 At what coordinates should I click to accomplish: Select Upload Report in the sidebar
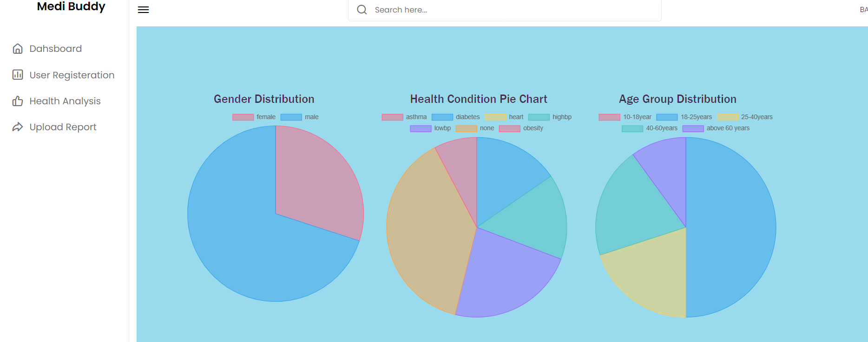coord(62,127)
